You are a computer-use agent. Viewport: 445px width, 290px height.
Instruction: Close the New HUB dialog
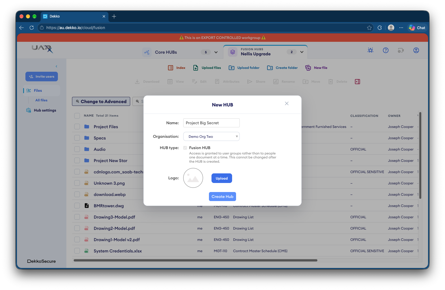[287, 103]
